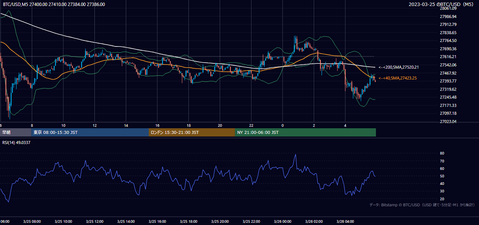This screenshot has height=225, width=479.
Task: Click the BTC/USD,M5 OHLC header text
Action: click(x=54, y=4)
